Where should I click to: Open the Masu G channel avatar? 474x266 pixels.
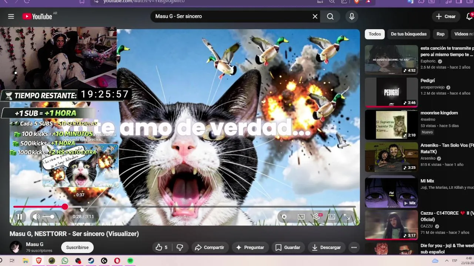16,247
